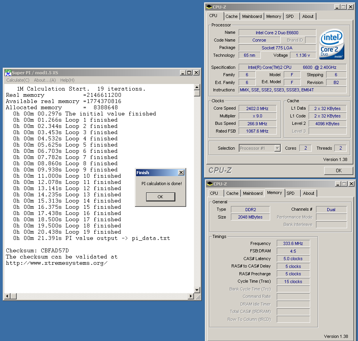Click the Specification field Intel(R) Core(TM)2 CPU

pyautogui.click(x=292, y=67)
